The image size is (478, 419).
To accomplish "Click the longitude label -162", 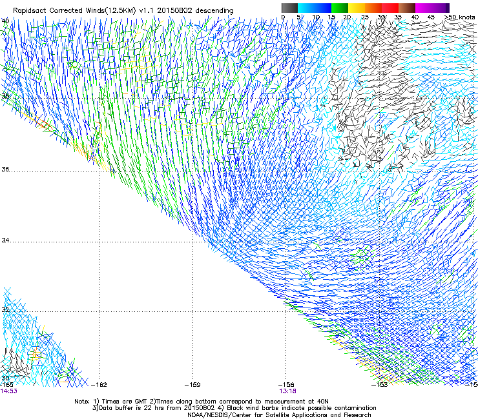I will pyautogui.click(x=99, y=385).
